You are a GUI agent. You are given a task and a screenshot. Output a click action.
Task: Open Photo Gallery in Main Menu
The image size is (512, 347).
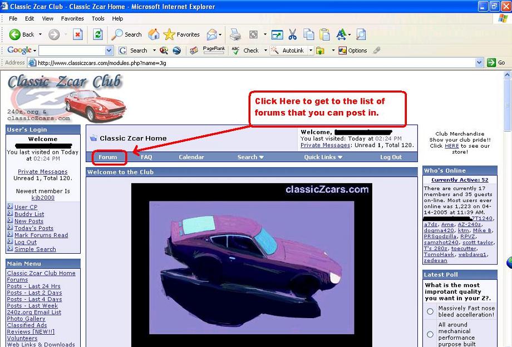point(26,319)
